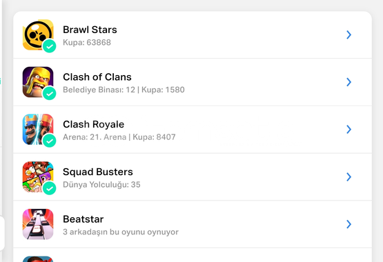This screenshot has width=383, height=262.
Task: Open Clash Royale details via chevron arrow
Action: click(x=348, y=130)
